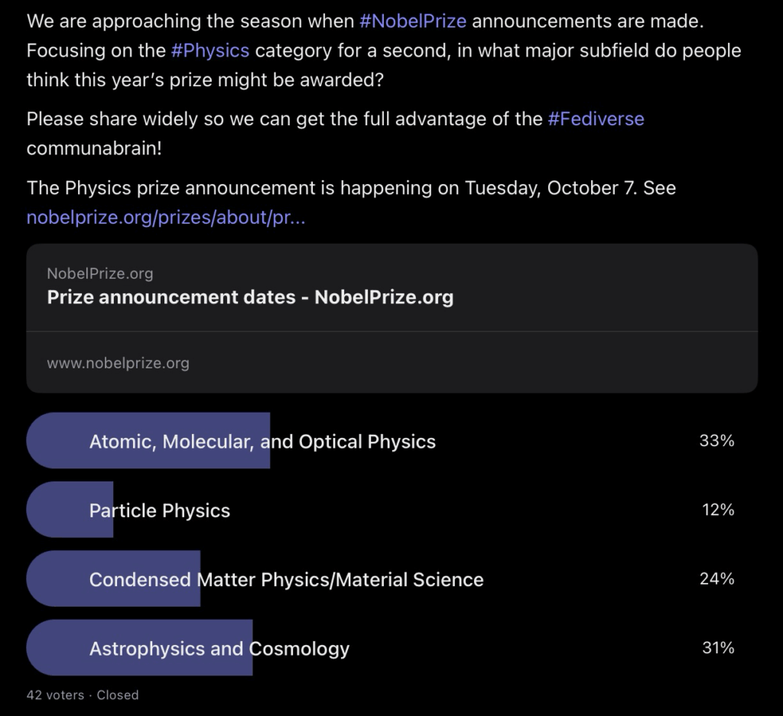The height and width of the screenshot is (716, 783).
Task: Click the '42 voters · Closed' status text
Action: (83, 695)
